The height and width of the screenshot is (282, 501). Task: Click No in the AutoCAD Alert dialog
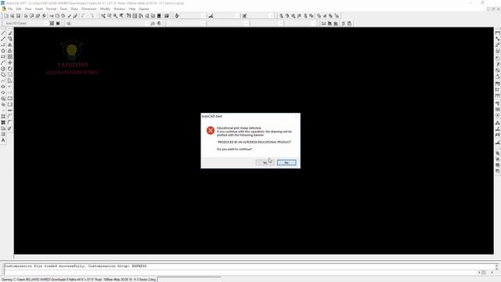pyautogui.click(x=287, y=162)
